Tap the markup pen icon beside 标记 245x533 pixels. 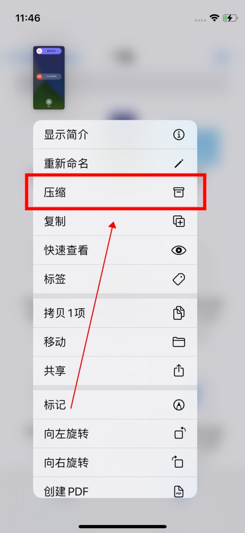tap(179, 405)
